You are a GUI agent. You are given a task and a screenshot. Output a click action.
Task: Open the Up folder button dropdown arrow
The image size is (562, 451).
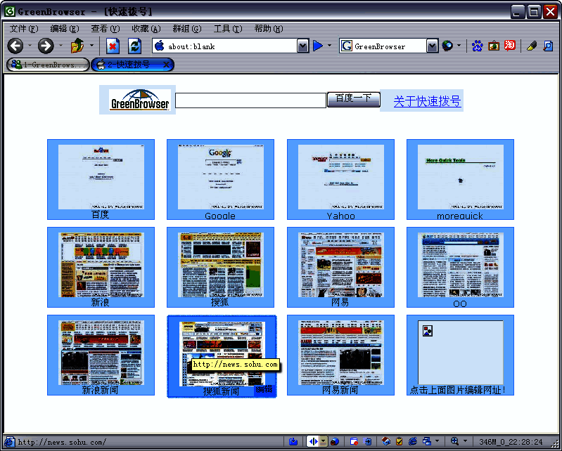coord(91,46)
